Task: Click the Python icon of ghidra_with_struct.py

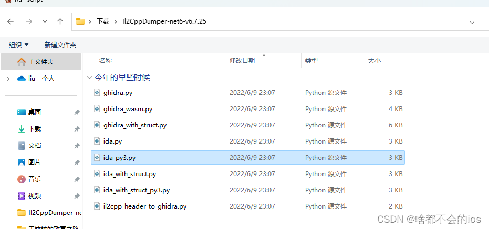Action: tap(97, 125)
